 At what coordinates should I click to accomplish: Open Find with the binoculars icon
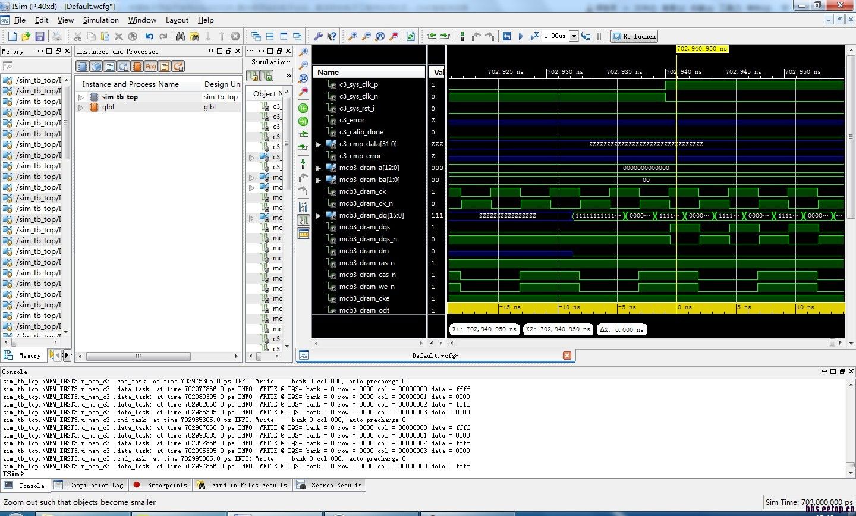pyautogui.click(x=181, y=36)
